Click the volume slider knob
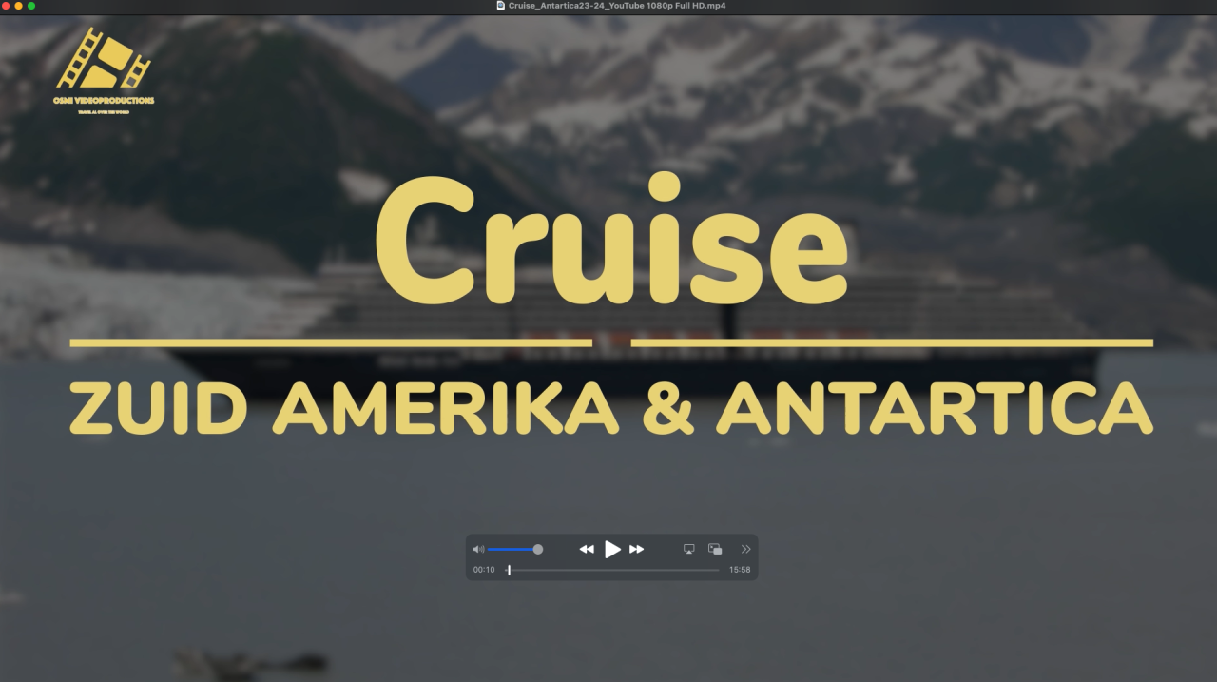This screenshot has height=682, width=1217. 538,549
